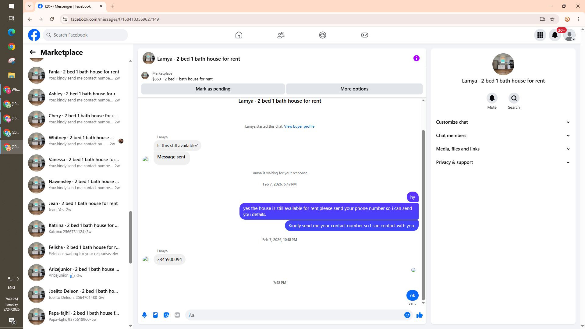585x329 pixels.
Task: Click the Mark as pending button
Action: (x=213, y=89)
